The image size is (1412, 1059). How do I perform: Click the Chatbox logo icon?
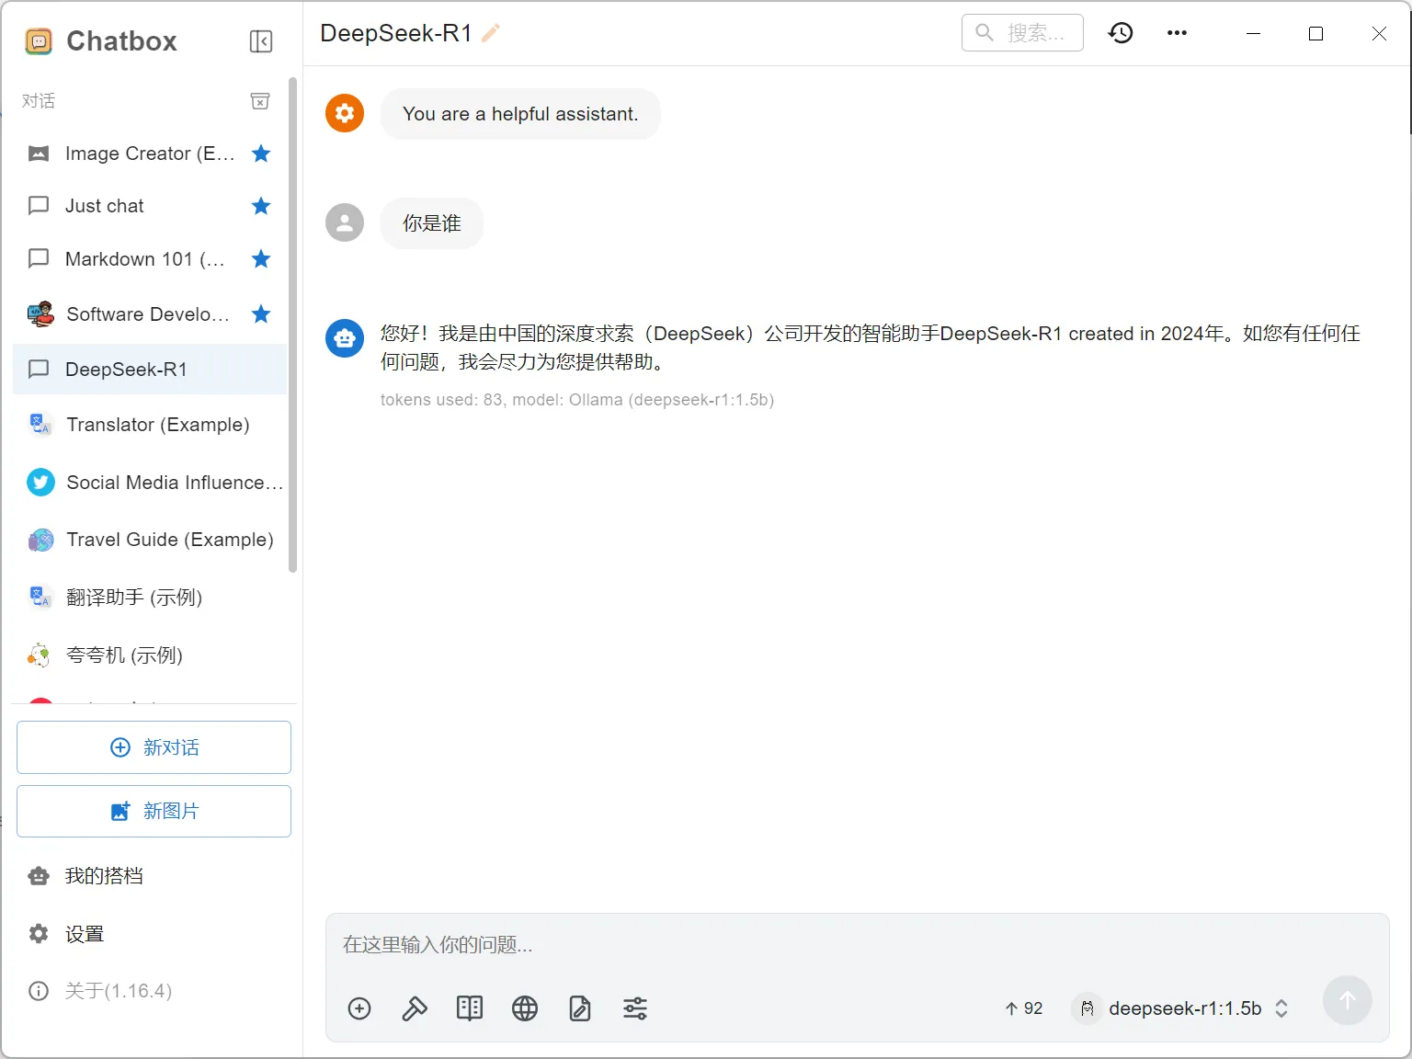(39, 41)
